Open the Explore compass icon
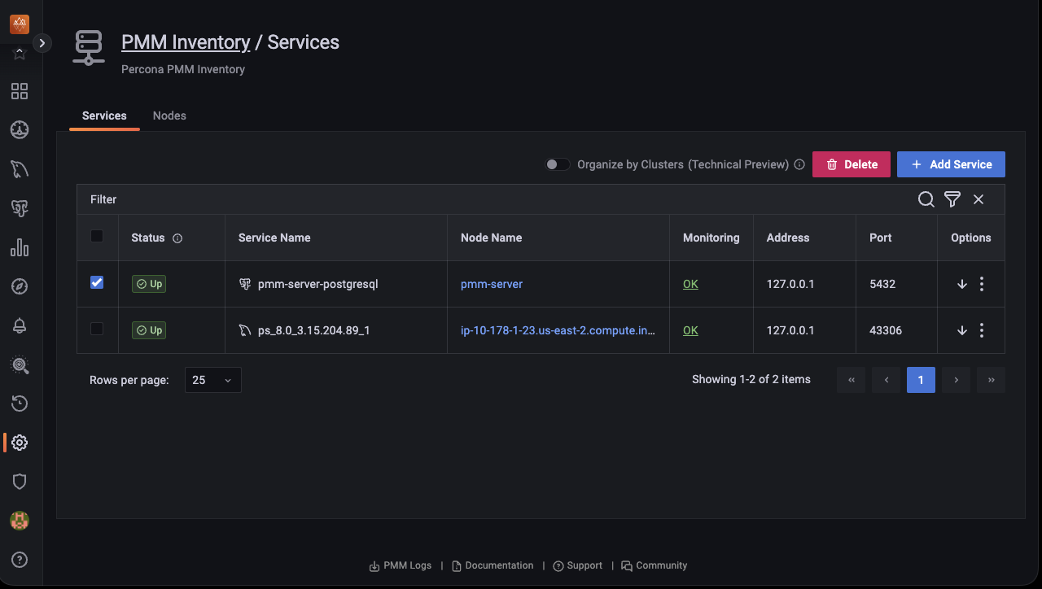Image resolution: width=1042 pixels, height=589 pixels. [x=20, y=286]
